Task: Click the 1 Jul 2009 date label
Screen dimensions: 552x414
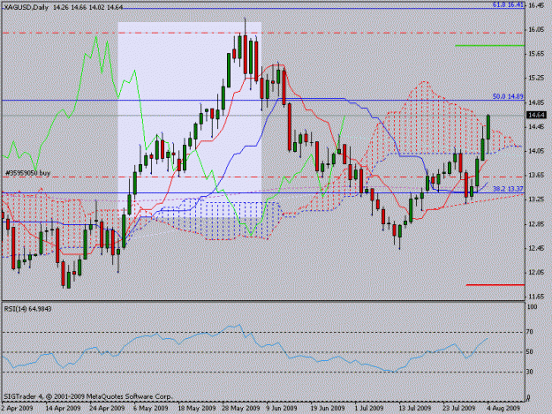Action: tap(369, 408)
